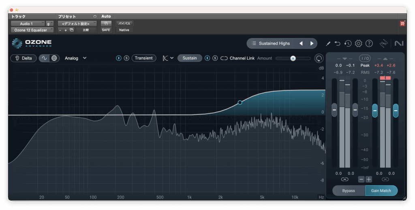Click the undo arrow icon
The width and height of the screenshot is (415, 210).
point(338,43)
